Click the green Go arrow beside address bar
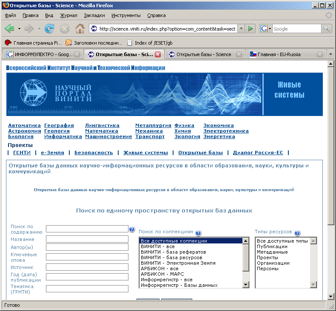 click(x=250, y=28)
